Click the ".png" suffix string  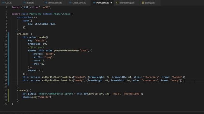pos(48,57)
